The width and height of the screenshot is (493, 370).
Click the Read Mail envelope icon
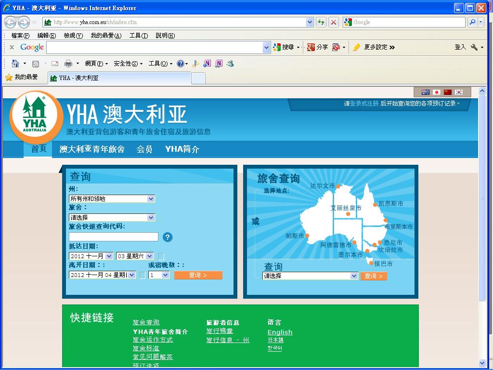pos(55,64)
